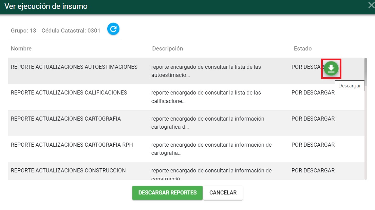
Task: Select the REPORTE ACTUALIZACIONES CARTOGRAFIA row name
Action: [x=66, y=119]
